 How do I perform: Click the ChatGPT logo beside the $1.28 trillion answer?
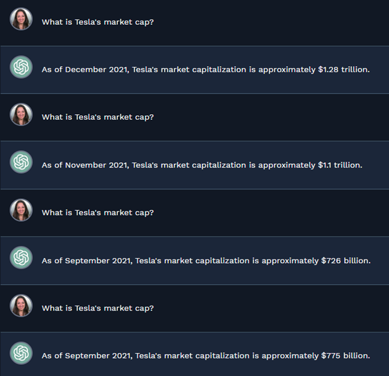(x=21, y=67)
